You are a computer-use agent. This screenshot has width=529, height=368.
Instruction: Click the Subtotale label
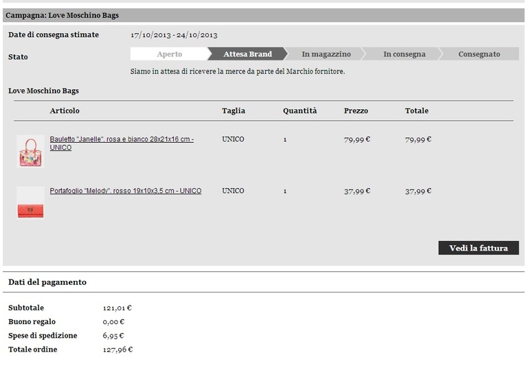tap(26, 308)
